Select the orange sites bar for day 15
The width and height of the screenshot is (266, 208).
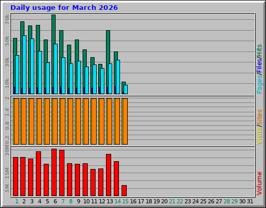pyautogui.click(x=125, y=121)
